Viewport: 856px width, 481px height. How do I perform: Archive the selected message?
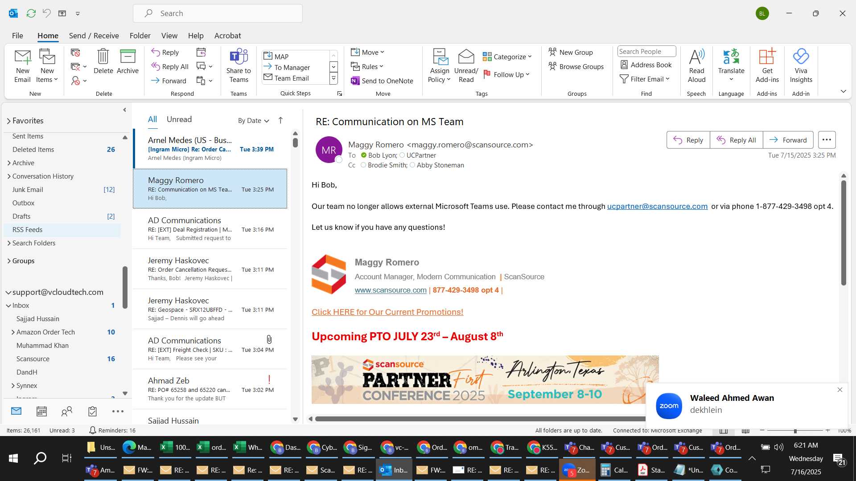click(128, 61)
